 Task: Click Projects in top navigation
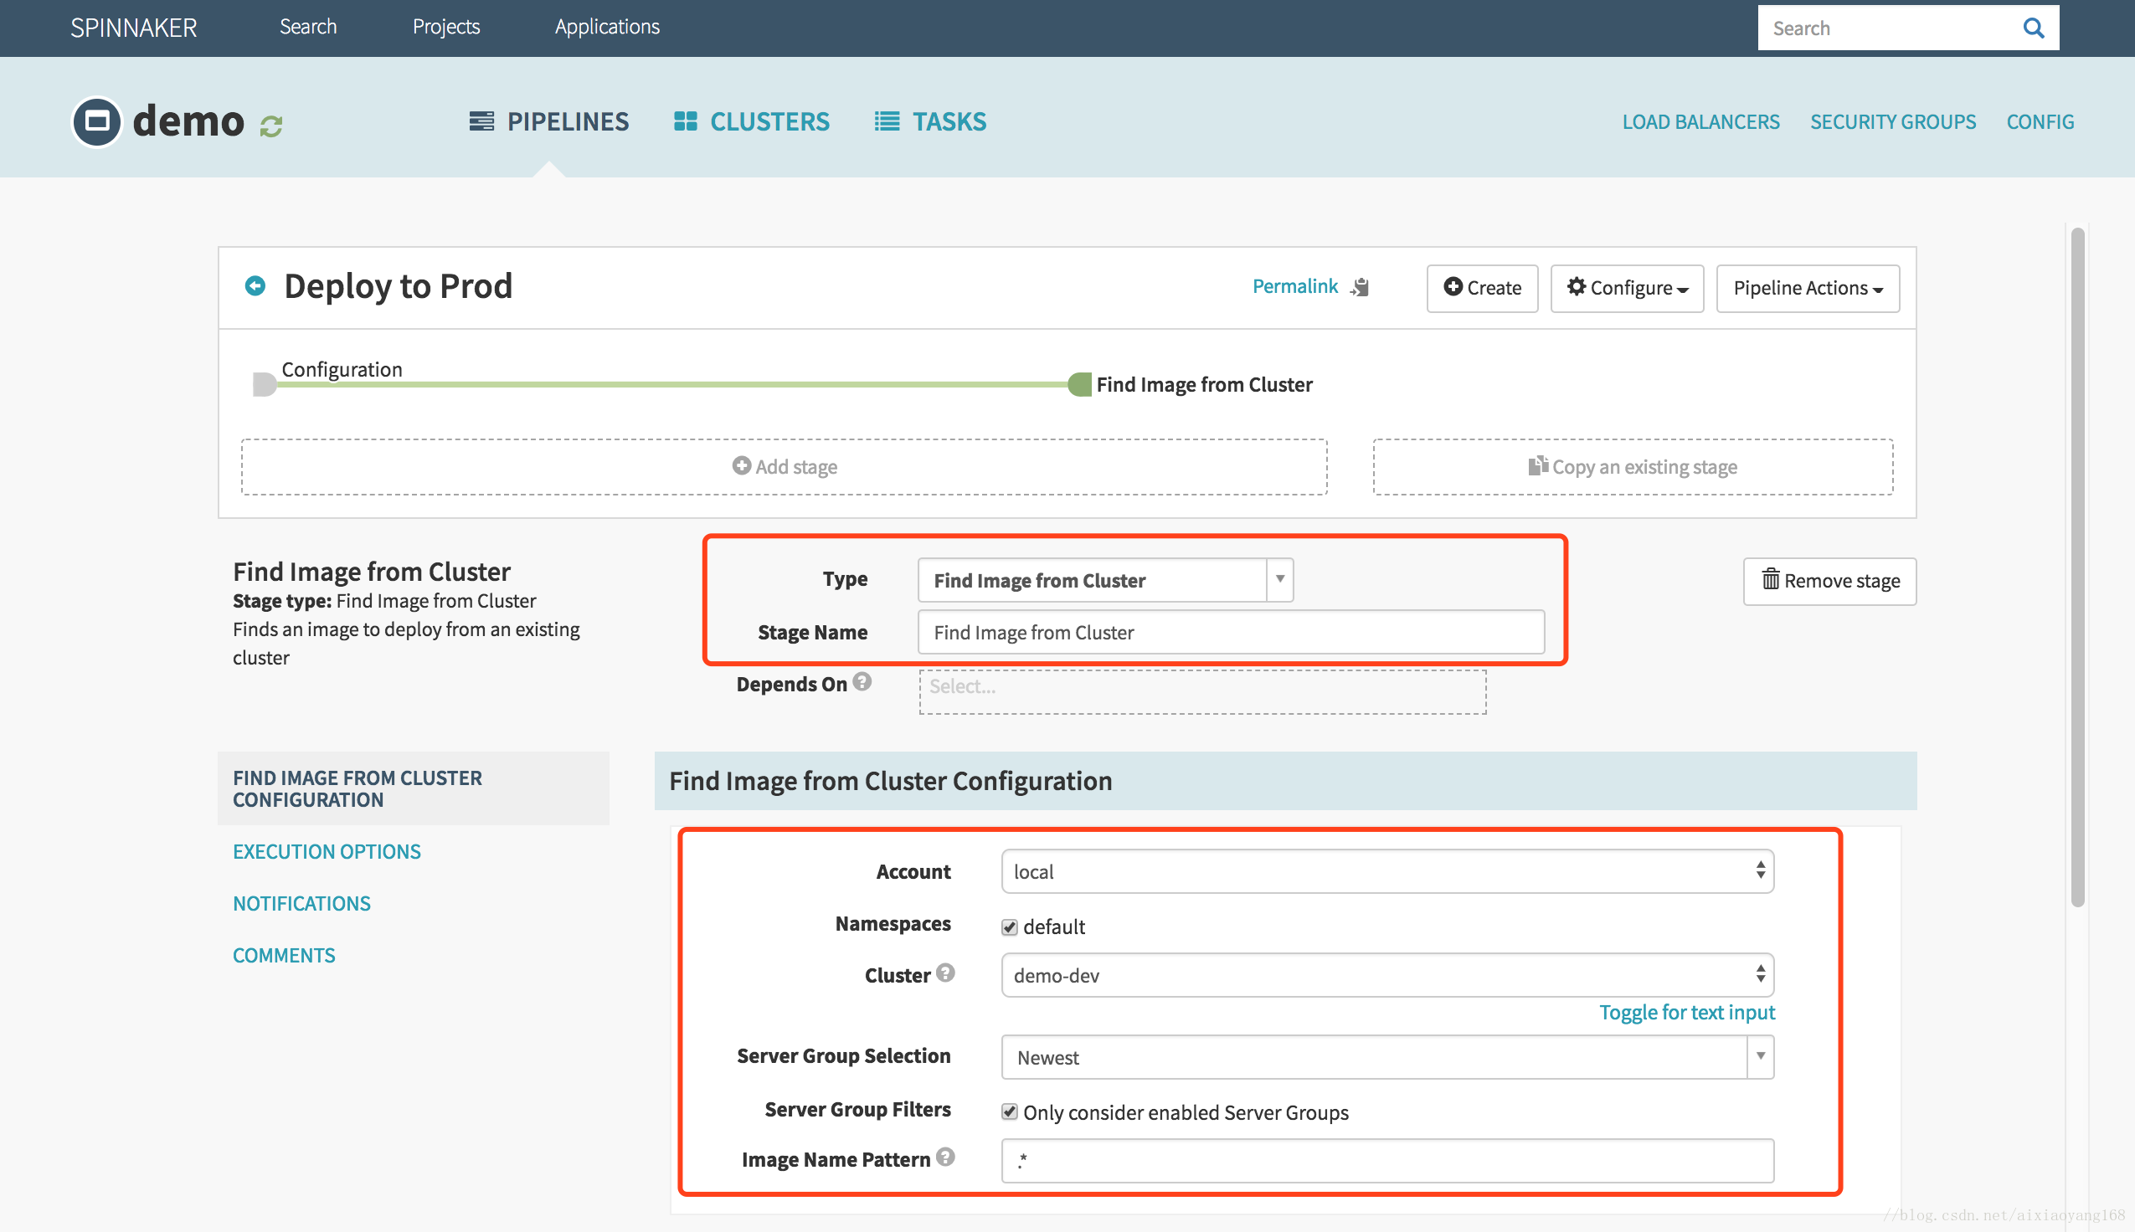pyautogui.click(x=446, y=27)
